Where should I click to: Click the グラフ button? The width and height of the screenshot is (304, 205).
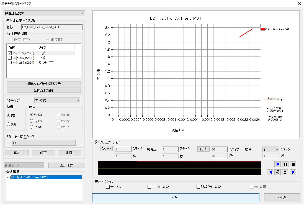point(176,198)
